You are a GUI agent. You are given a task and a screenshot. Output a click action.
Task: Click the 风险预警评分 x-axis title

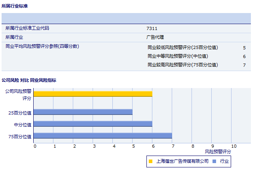[x=218, y=151]
